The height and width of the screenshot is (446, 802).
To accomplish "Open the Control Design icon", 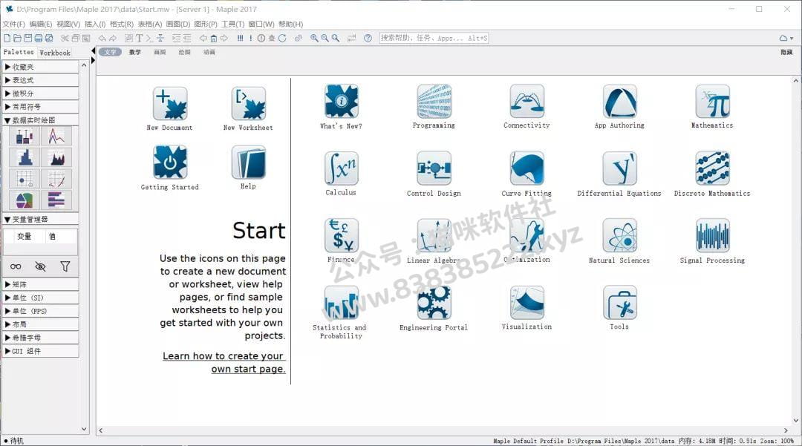I will pyautogui.click(x=434, y=168).
